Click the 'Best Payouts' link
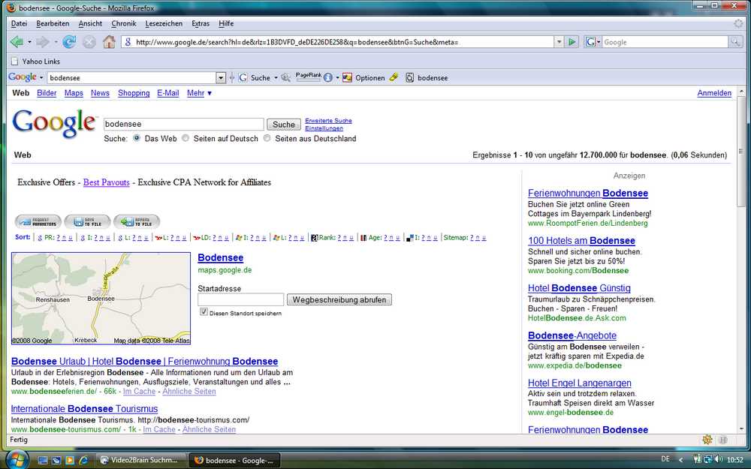Image resolution: width=751 pixels, height=469 pixels. click(x=107, y=182)
